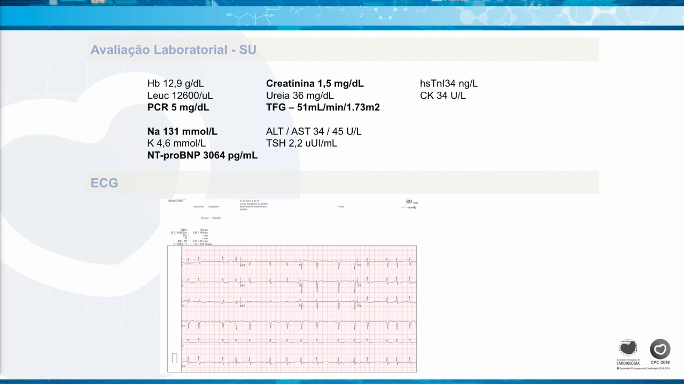Click the 'TSH 2,2 uUI/mL' value
The image size is (684, 384).
[301, 143]
